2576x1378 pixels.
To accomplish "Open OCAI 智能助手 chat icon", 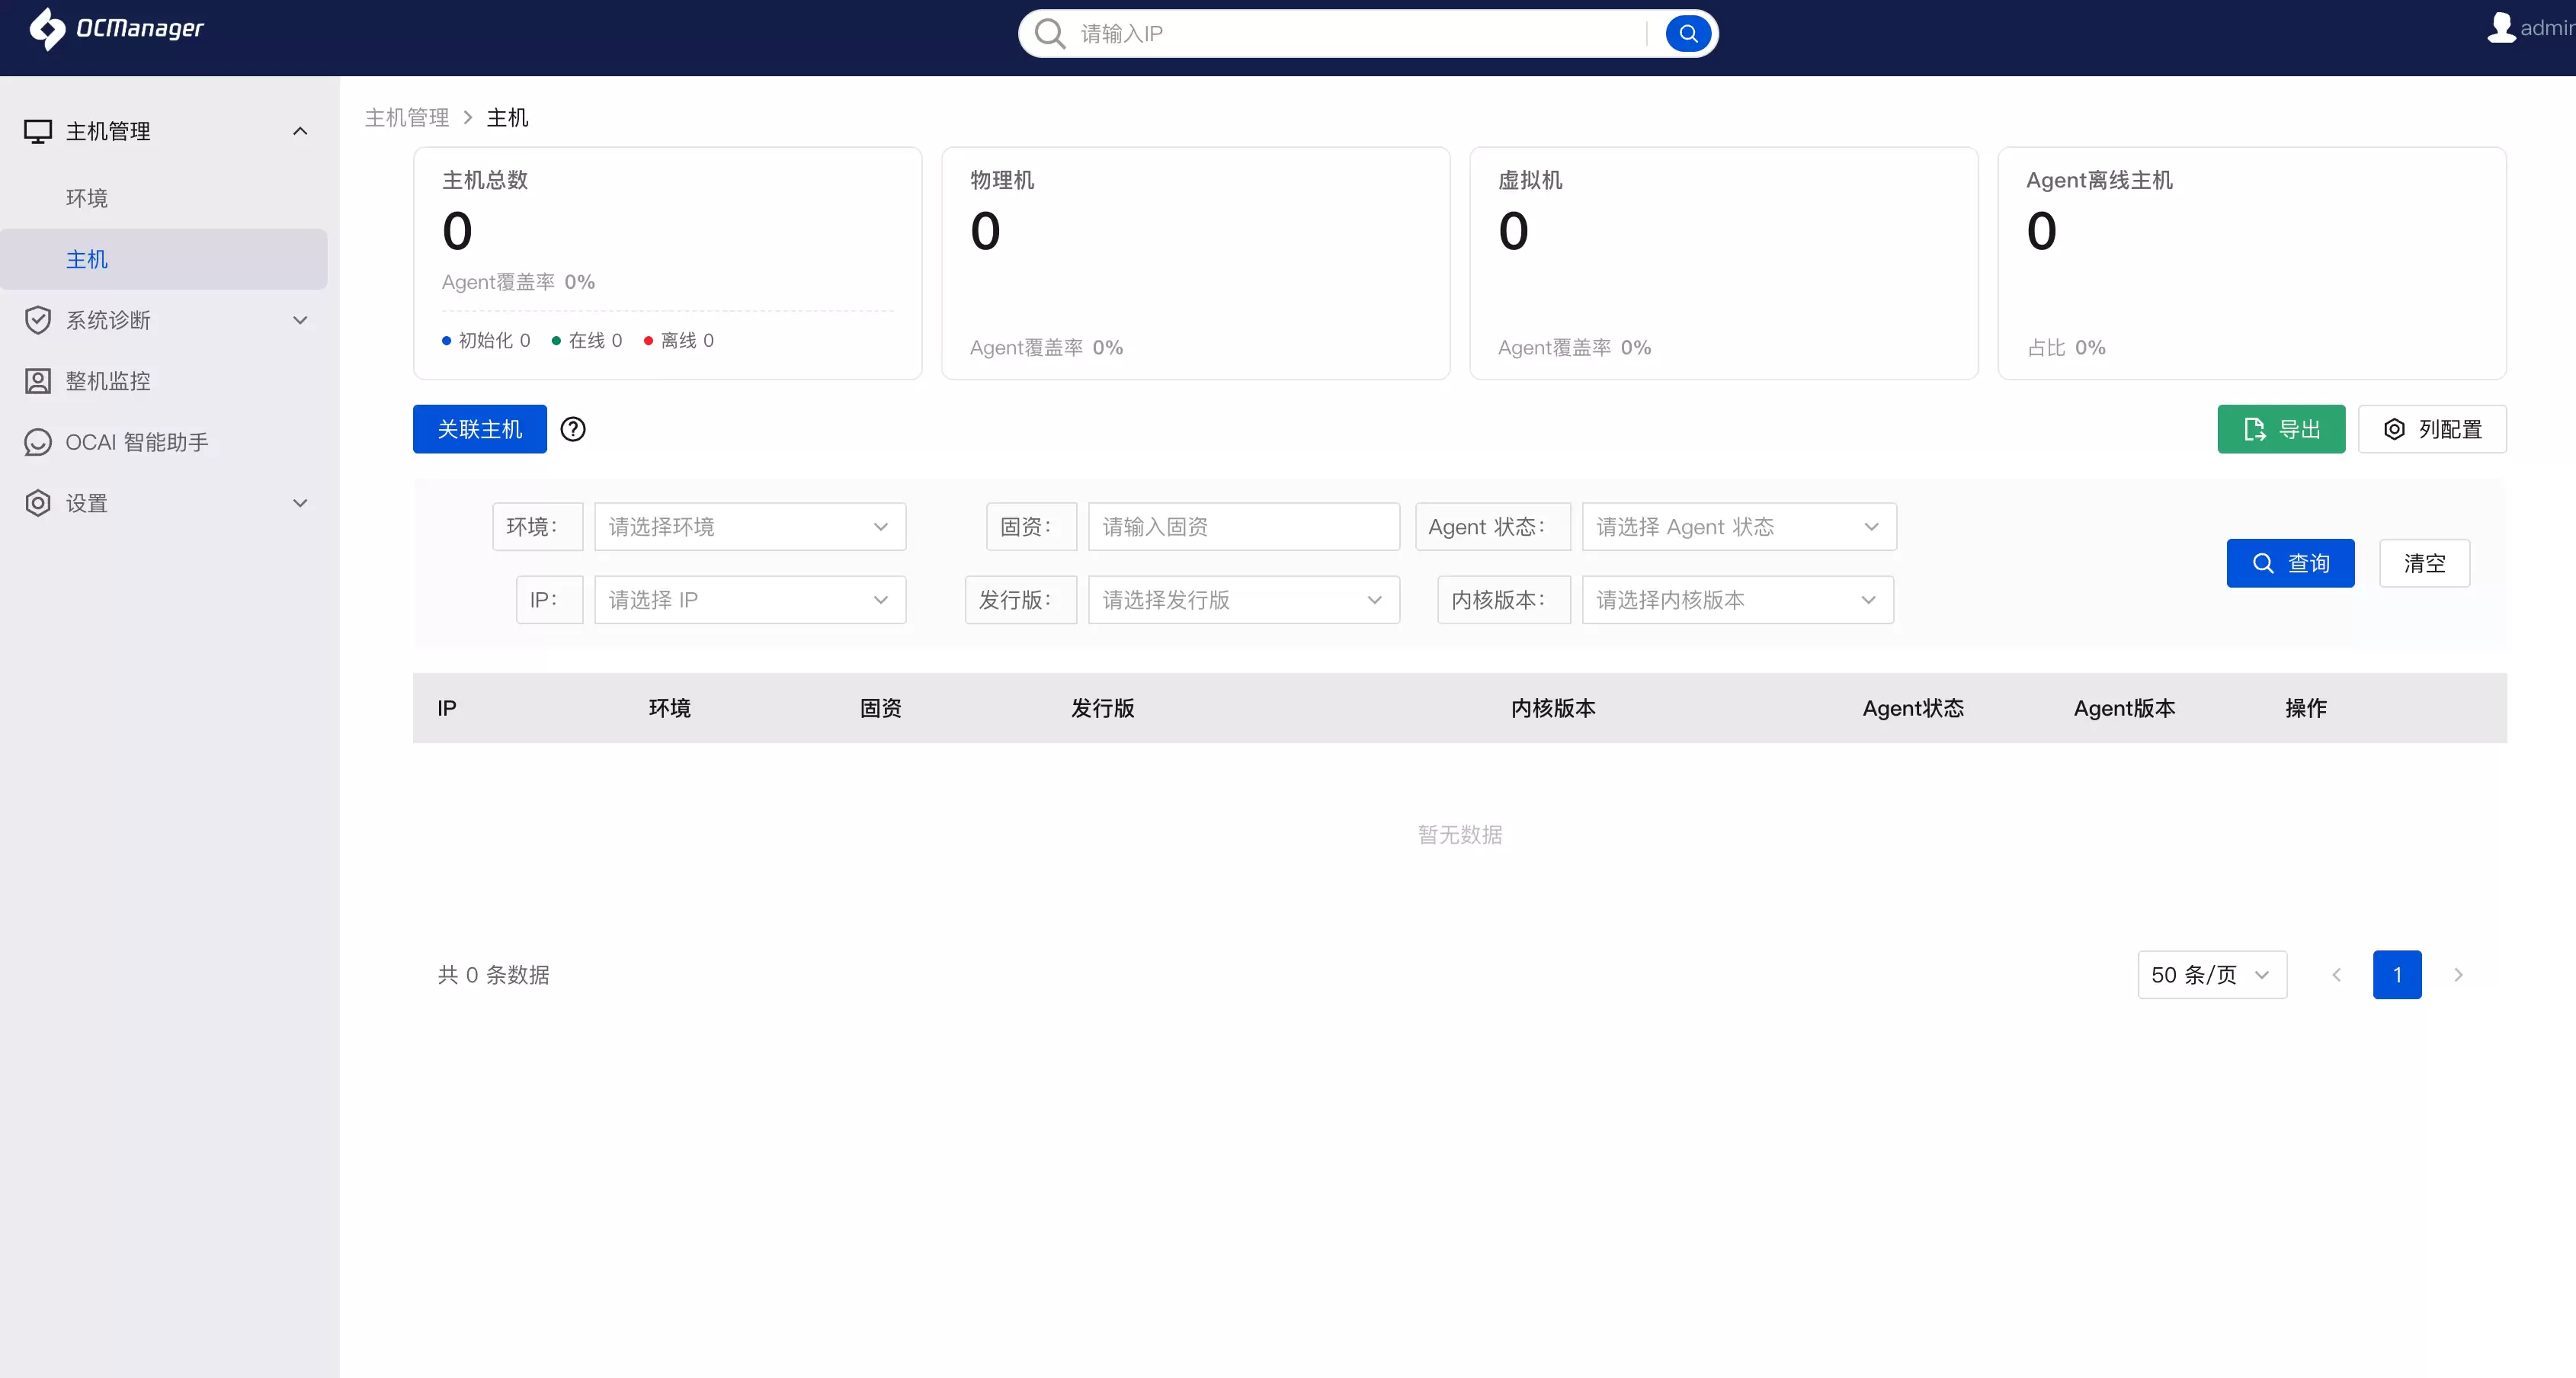I will [x=38, y=442].
